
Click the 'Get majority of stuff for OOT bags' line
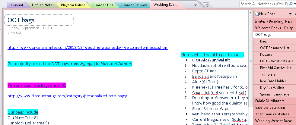point(70,64)
